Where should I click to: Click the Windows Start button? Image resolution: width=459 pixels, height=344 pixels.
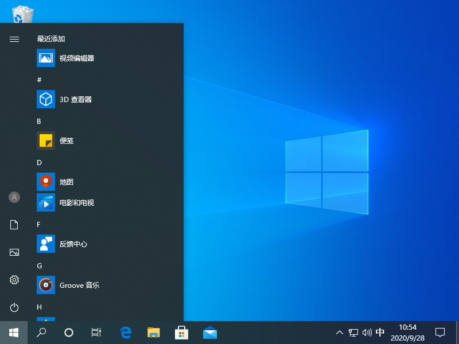[14, 332]
